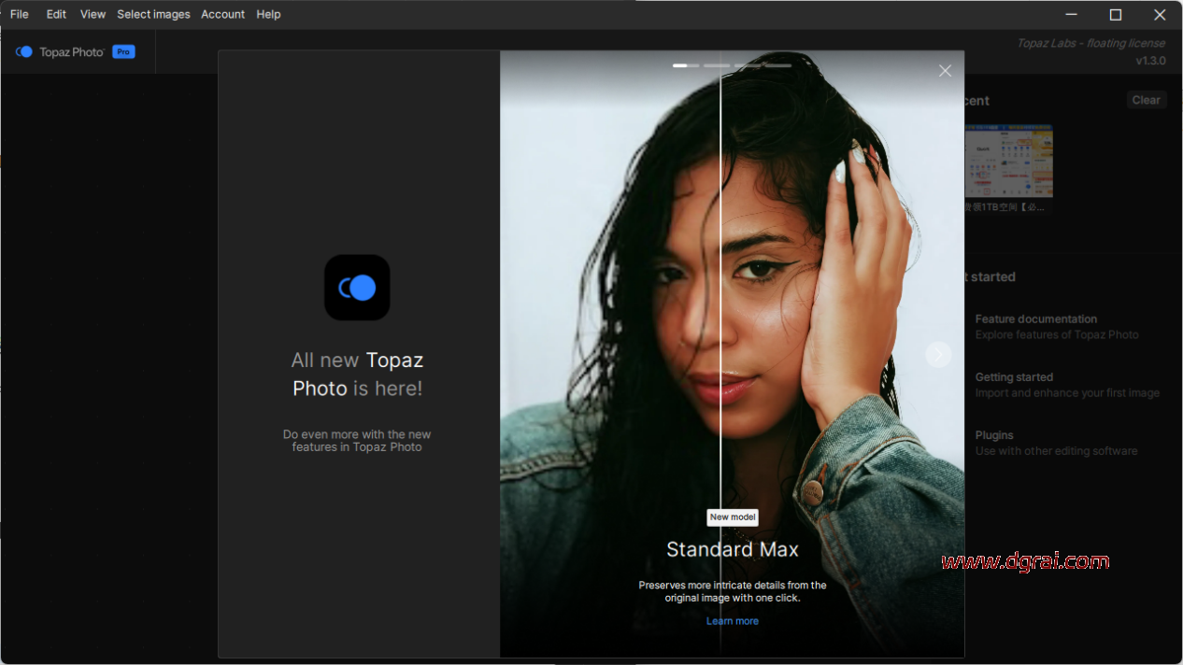Select the second slide indicator
Viewport: 1183px width, 665px height.
pos(717,65)
